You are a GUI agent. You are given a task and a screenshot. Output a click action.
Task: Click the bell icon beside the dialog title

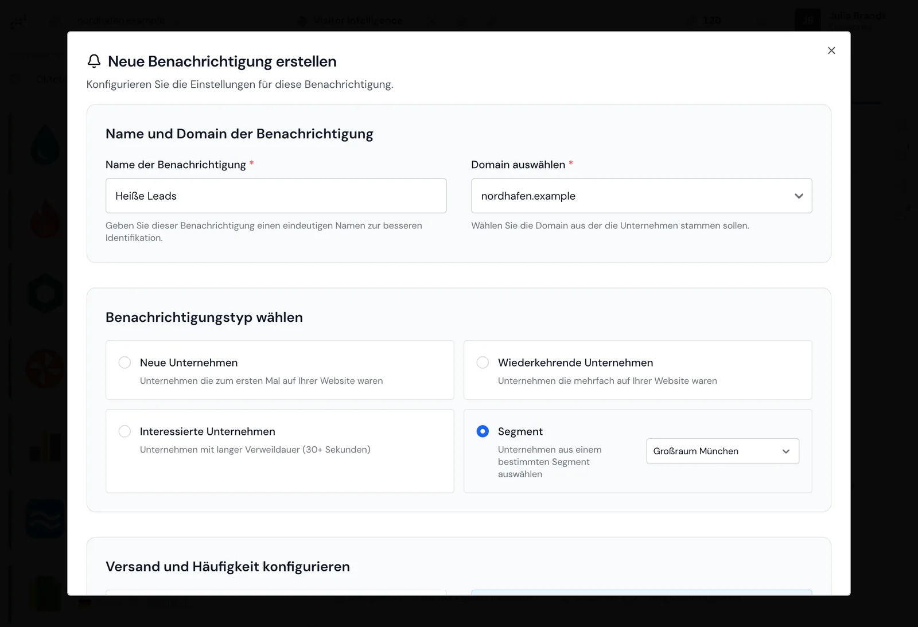tap(94, 61)
